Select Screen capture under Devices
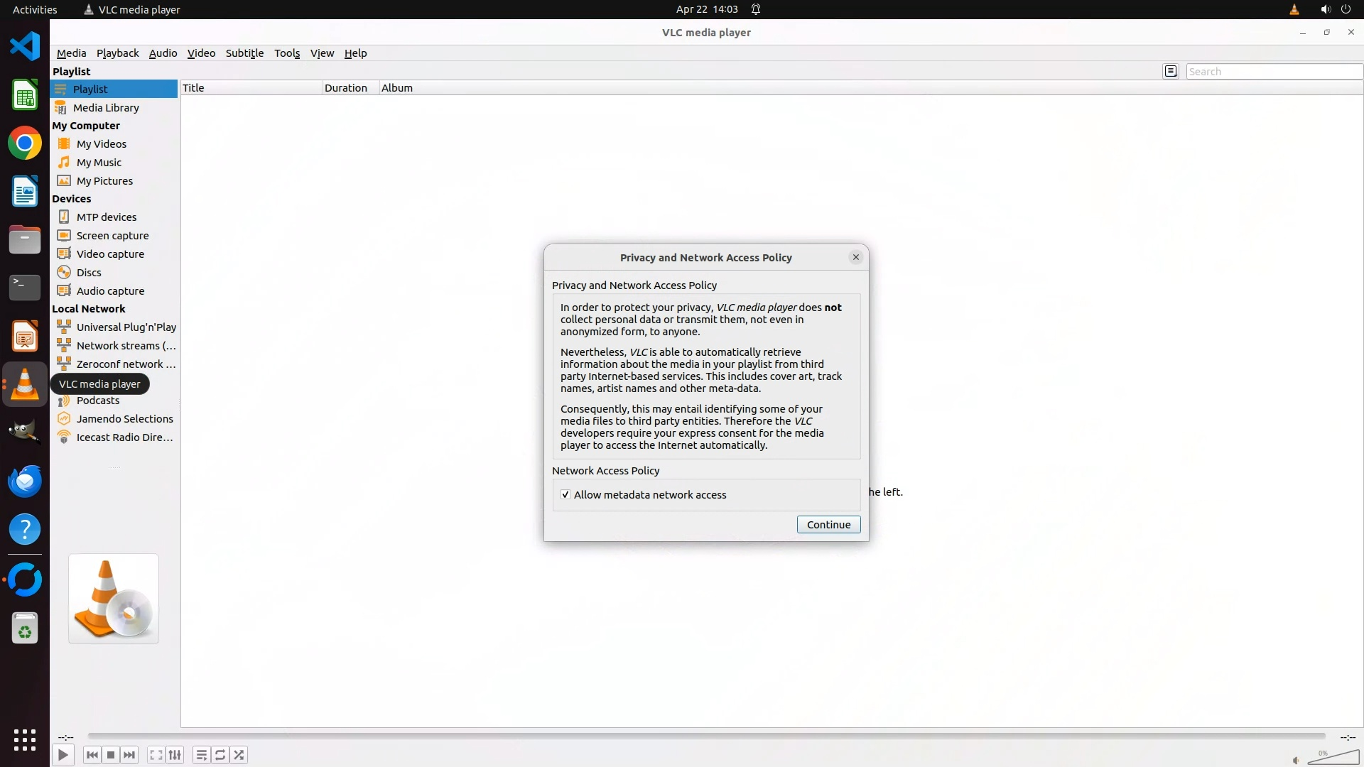1364x767 pixels. 112,236
